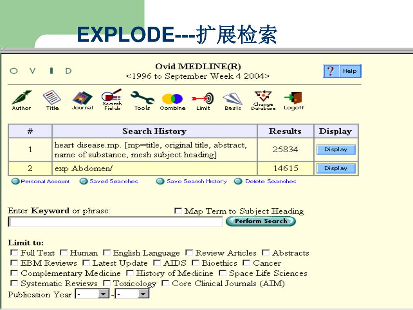The width and height of the screenshot is (413, 310).
Task: Click the Combine searches icon
Action: [173, 102]
